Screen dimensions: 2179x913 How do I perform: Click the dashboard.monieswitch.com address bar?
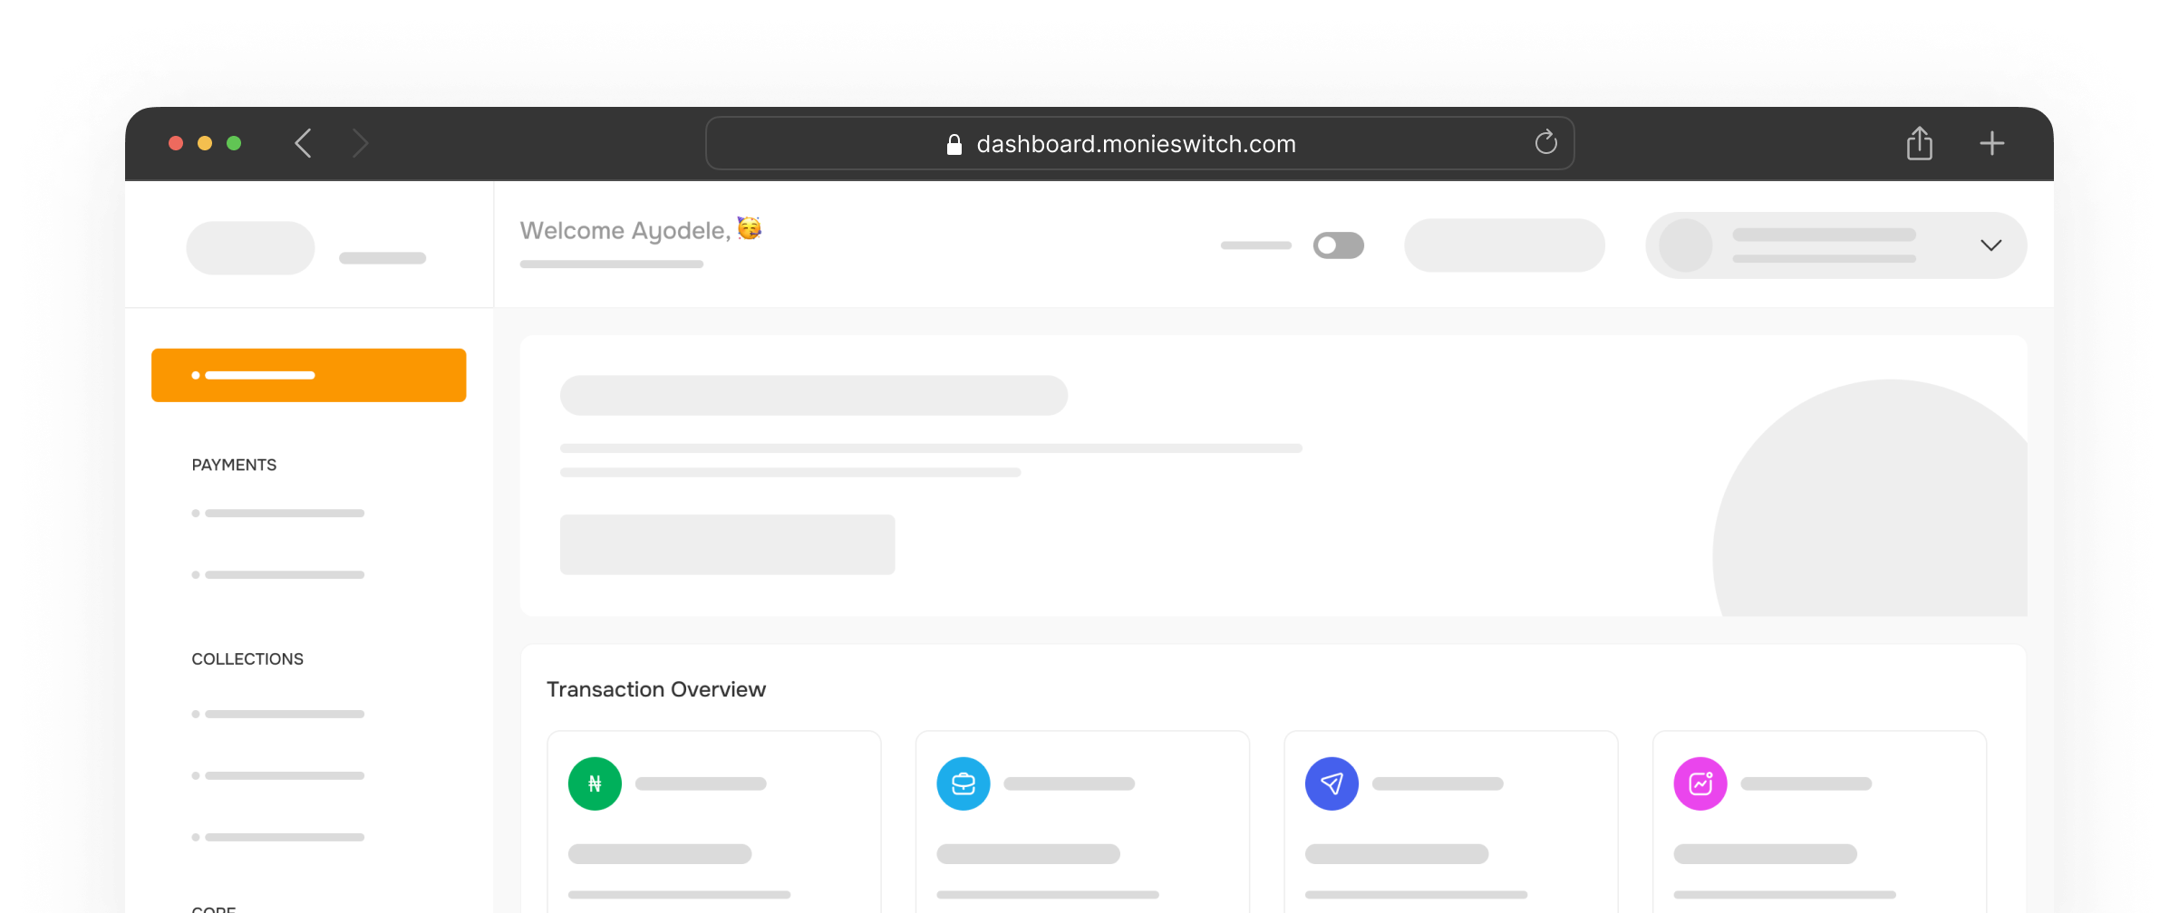pyautogui.click(x=1136, y=144)
